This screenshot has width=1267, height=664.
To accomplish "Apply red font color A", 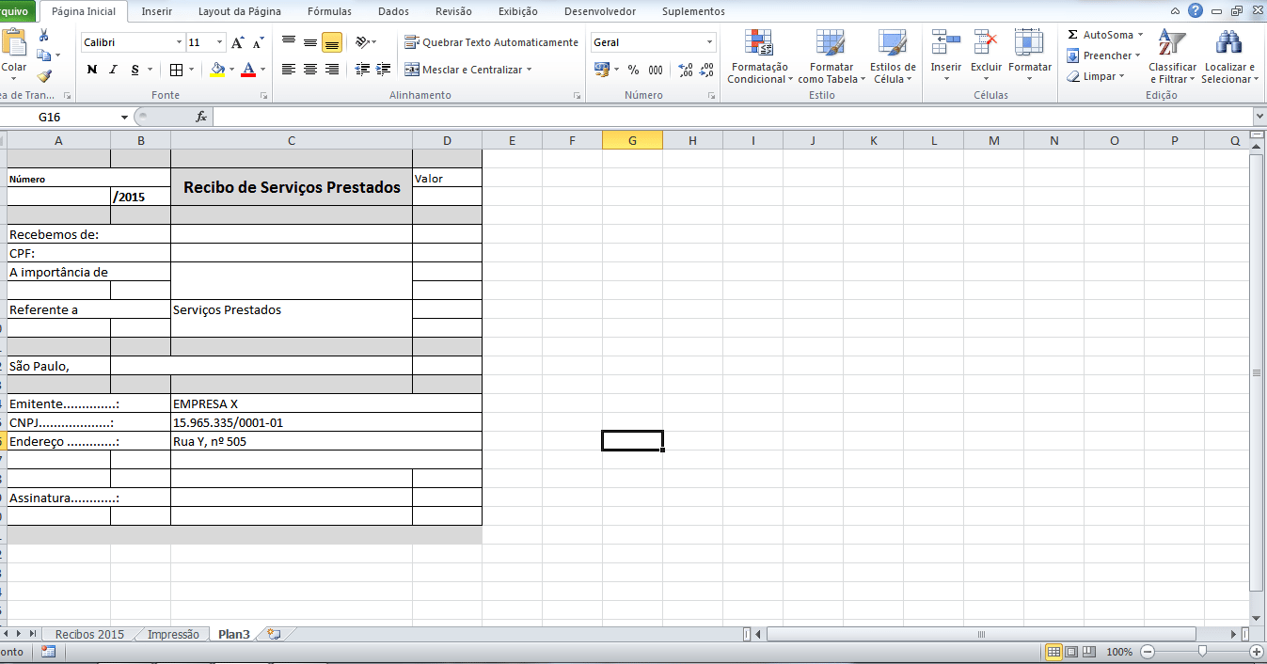I will tap(248, 70).
